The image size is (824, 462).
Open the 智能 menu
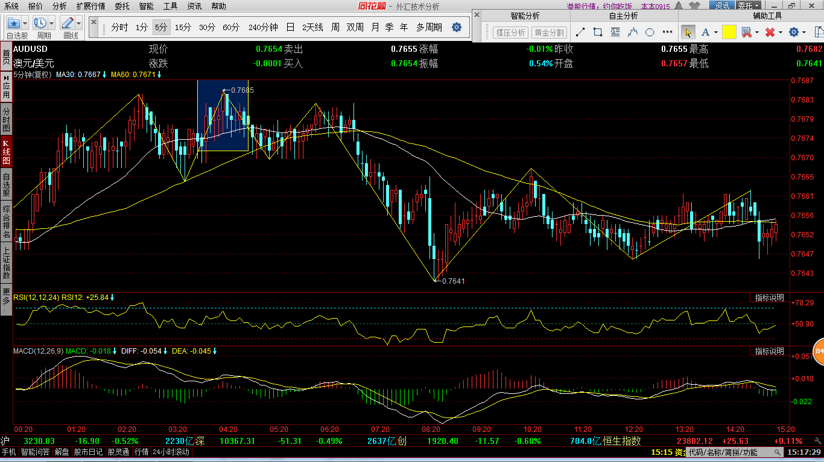[146, 6]
